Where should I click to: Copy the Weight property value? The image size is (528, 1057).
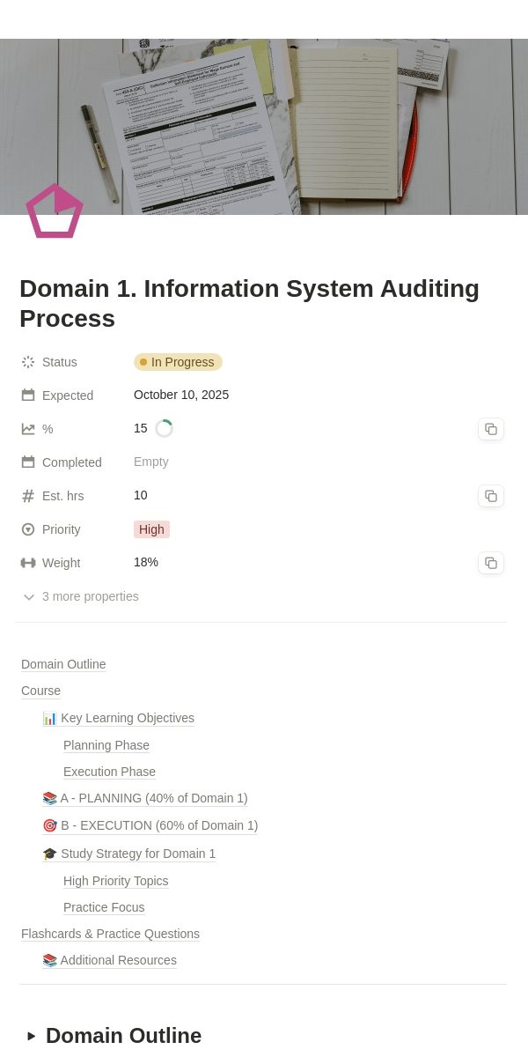coord(491,563)
